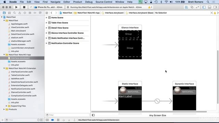This screenshot has width=219, height=123.
Task: Open ComplicationController.swift file
Action: point(24,96)
